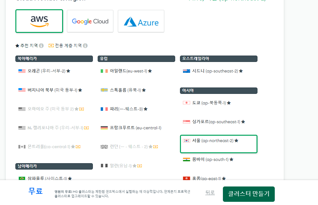Select 아일랜드 (eu-west-1) region
The height and width of the screenshot is (205, 318).
pyautogui.click(x=126, y=71)
